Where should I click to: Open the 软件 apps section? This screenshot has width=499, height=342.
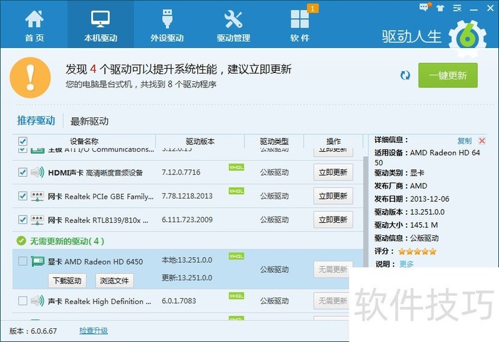tap(300, 25)
